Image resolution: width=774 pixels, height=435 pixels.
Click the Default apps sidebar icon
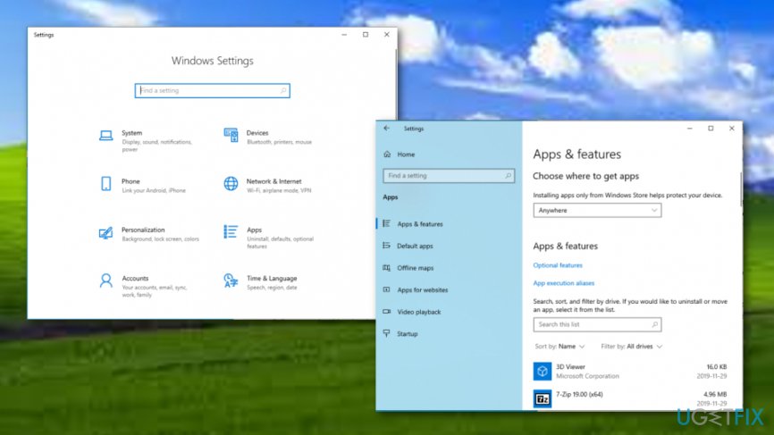(x=386, y=246)
